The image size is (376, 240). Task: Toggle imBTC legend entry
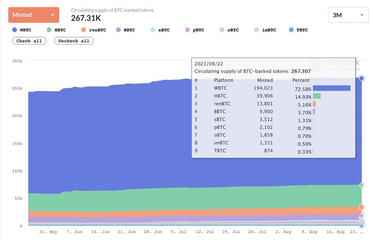[265, 30]
